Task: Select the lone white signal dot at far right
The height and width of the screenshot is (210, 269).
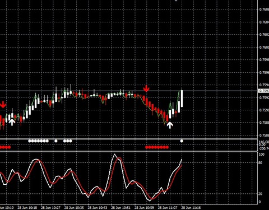Action: pos(182,141)
